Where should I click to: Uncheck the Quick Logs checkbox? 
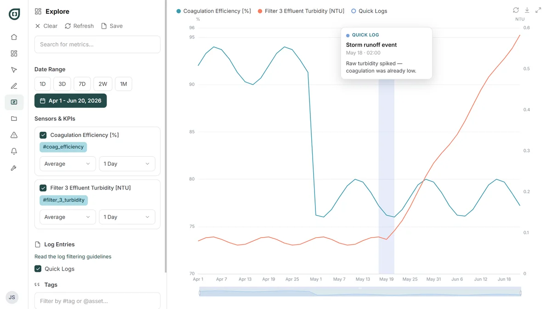[38, 269]
